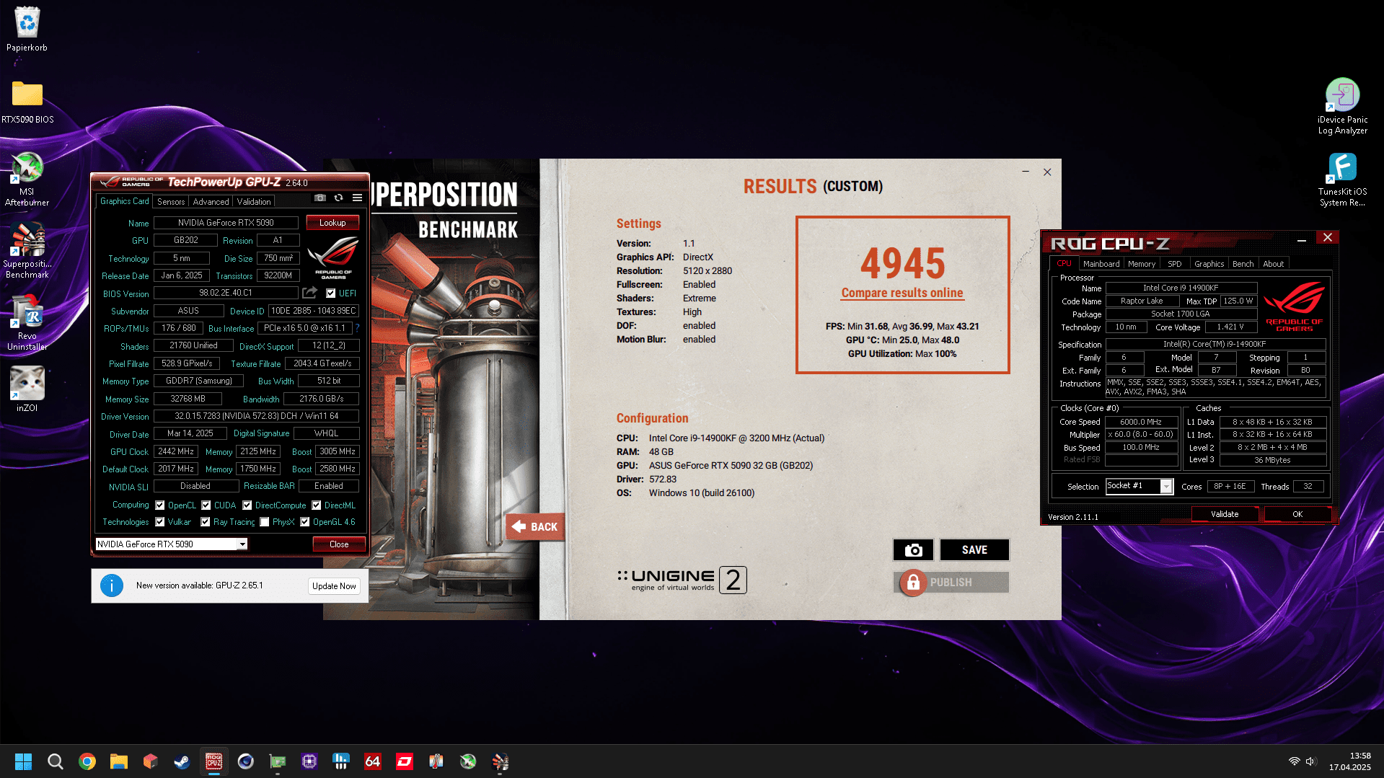Click the Wi-Fi network tray icon
Viewport: 1384px width, 778px height.
click(1294, 761)
